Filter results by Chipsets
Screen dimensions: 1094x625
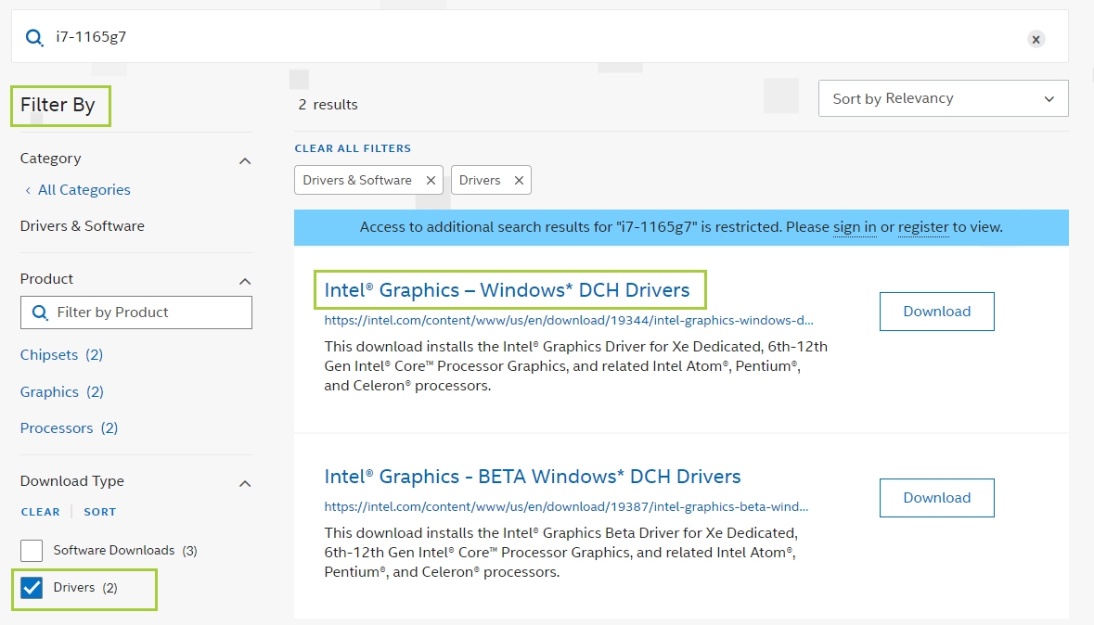click(x=49, y=354)
